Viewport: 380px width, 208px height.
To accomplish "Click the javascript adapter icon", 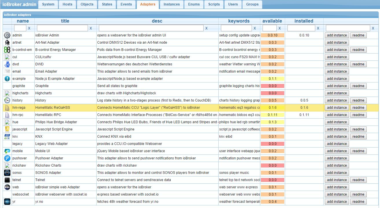I will pyautogui.click(x=7, y=129).
